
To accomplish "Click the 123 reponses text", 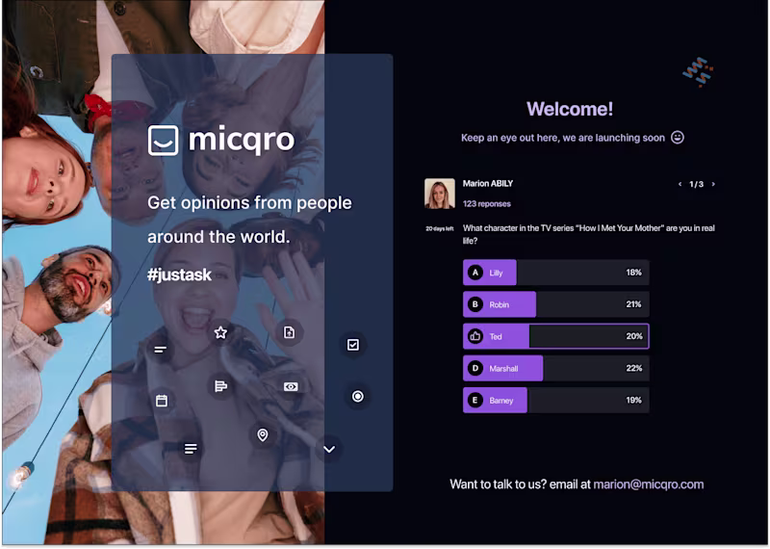I will coord(487,203).
